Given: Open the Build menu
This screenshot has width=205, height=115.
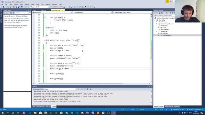Looking at the screenshot, I should pyautogui.click(x=22, y=4).
